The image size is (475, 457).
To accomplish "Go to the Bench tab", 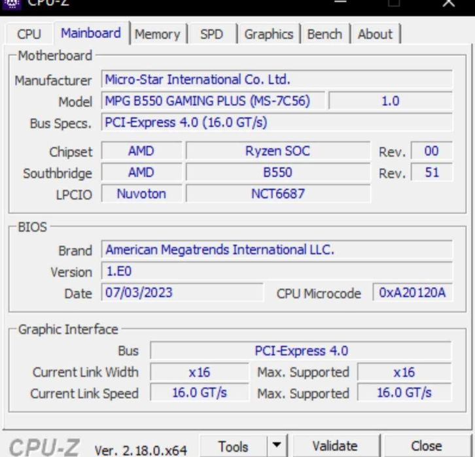I will pyautogui.click(x=325, y=33).
